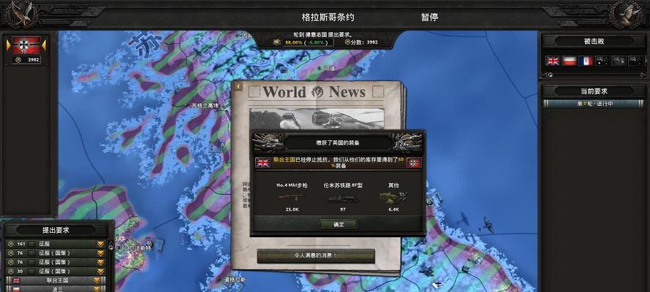This screenshot has width=650, height=292.
Task: Click World News newspaper photo
Action: 317,119
